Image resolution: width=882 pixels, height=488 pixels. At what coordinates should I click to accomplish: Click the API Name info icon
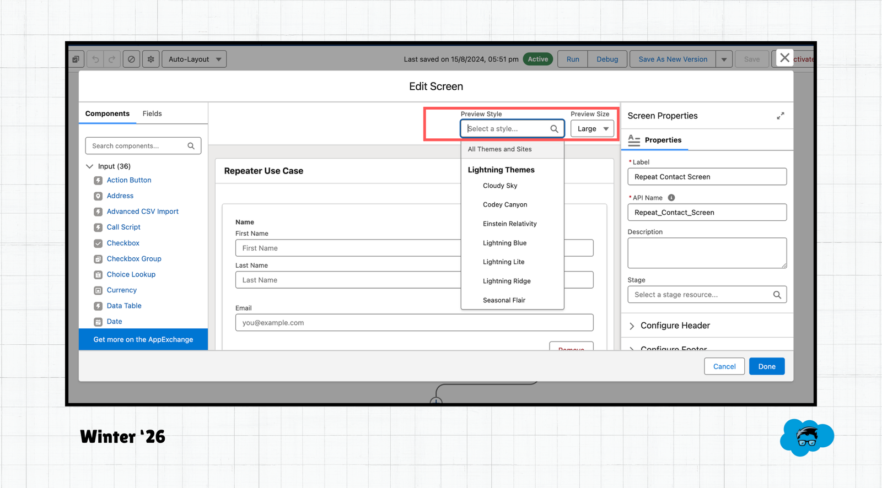(671, 198)
